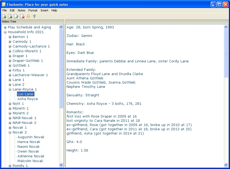The height and width of the screenshot is (169, 230).
Task: Select the Adrienne Novak note
Action: tap(31, 156)
